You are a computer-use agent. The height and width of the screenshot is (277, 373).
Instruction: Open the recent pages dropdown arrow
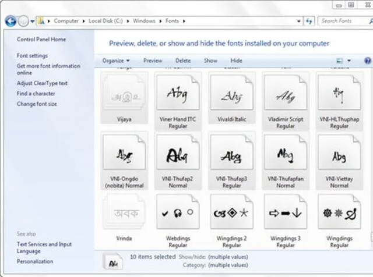[33, 21]
